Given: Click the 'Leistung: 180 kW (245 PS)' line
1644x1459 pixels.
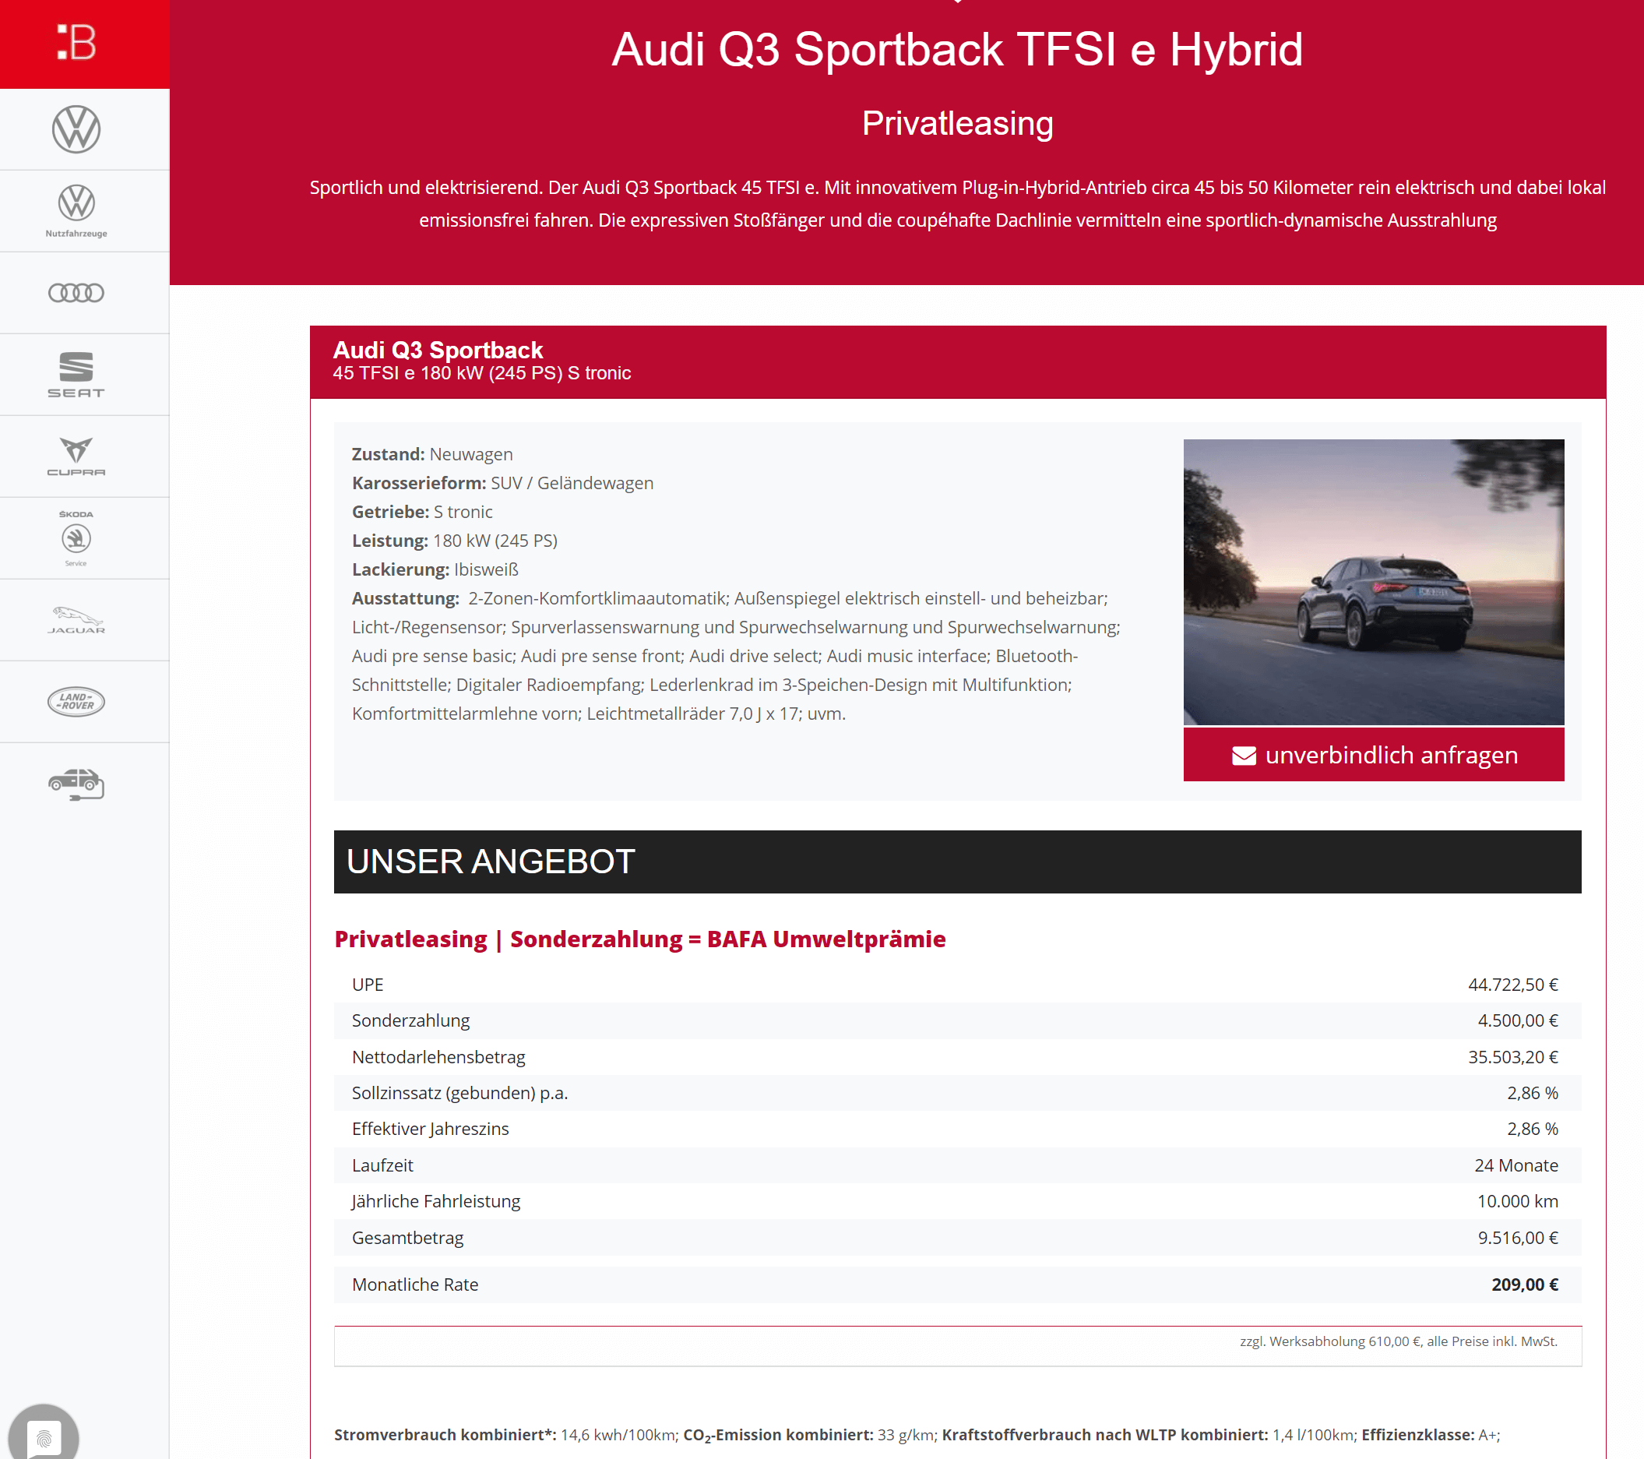Looking at the screenshot, I should 455,541.
